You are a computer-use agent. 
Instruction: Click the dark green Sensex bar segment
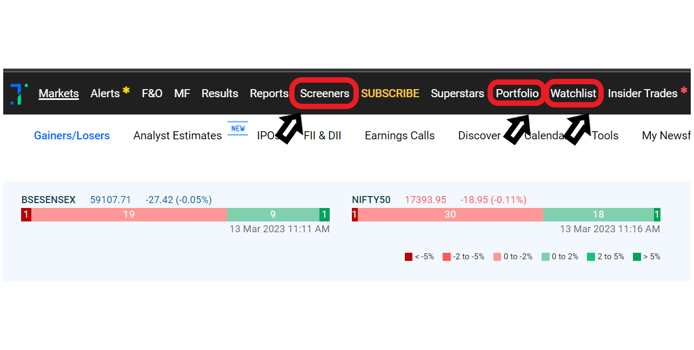click(324, 214)
